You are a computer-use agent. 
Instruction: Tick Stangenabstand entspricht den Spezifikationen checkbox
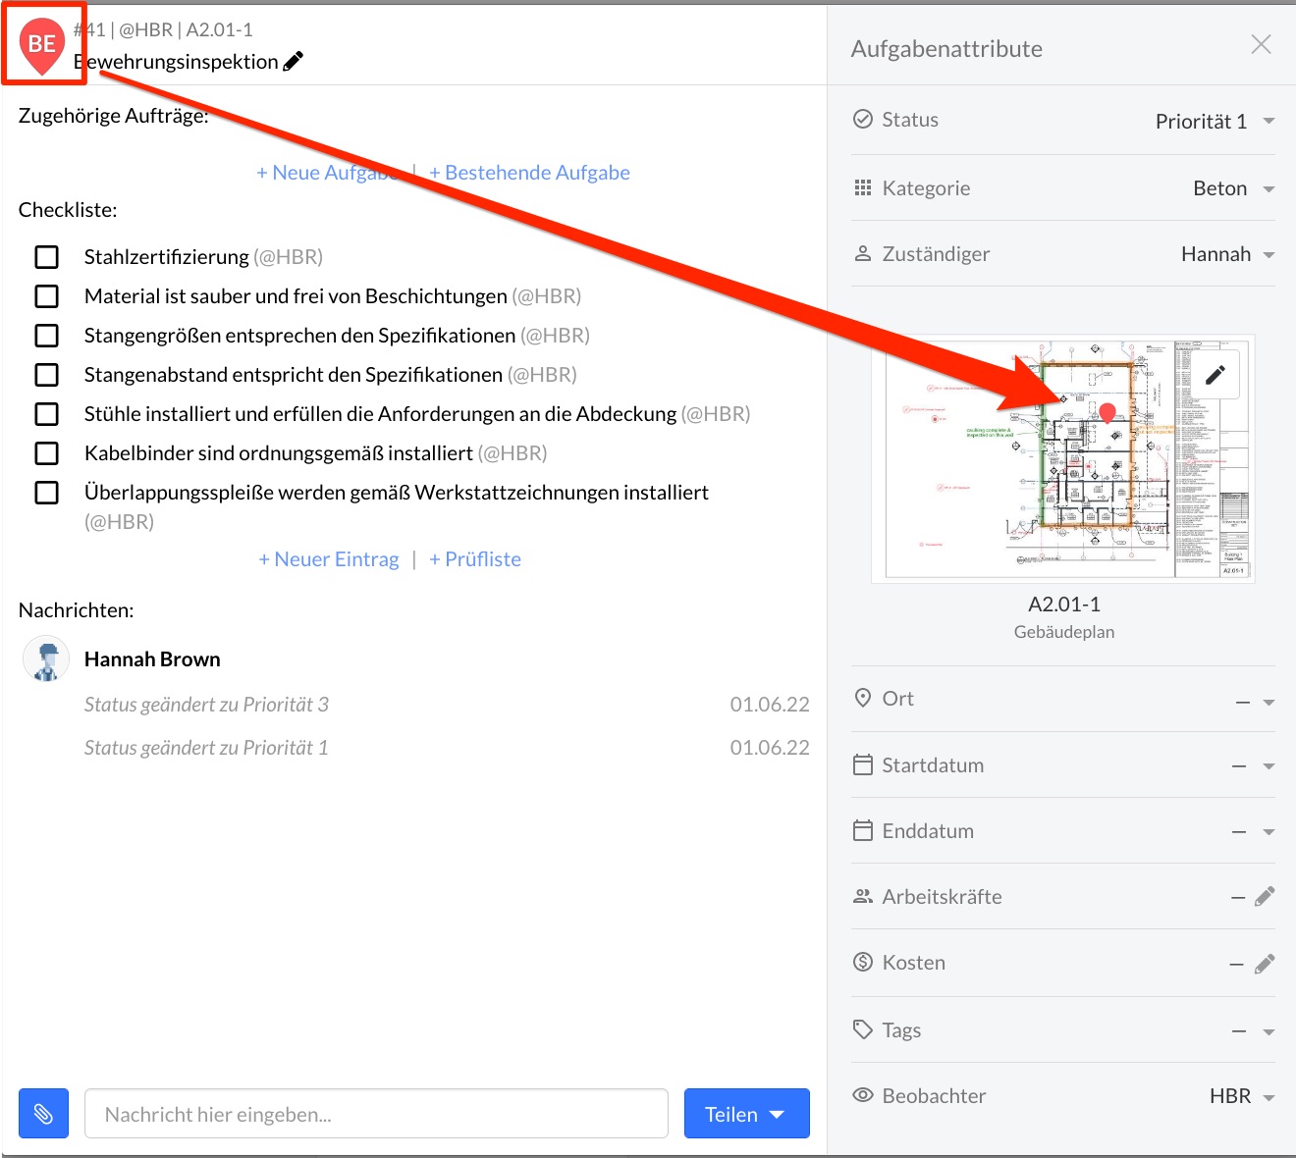[x=47, y=375]
